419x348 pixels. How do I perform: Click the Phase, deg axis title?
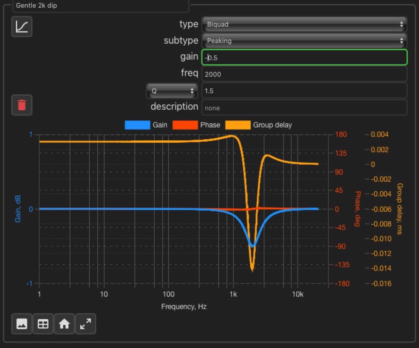coord(357,209)
